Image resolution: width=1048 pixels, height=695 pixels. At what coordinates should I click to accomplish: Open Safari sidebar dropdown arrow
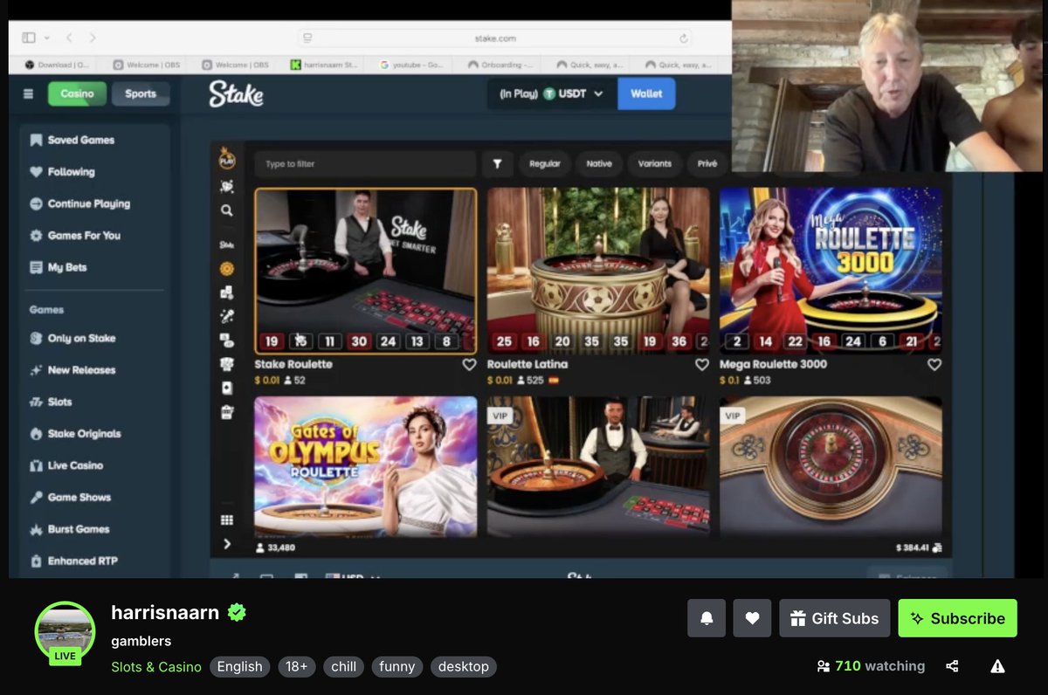click(46, 38)
